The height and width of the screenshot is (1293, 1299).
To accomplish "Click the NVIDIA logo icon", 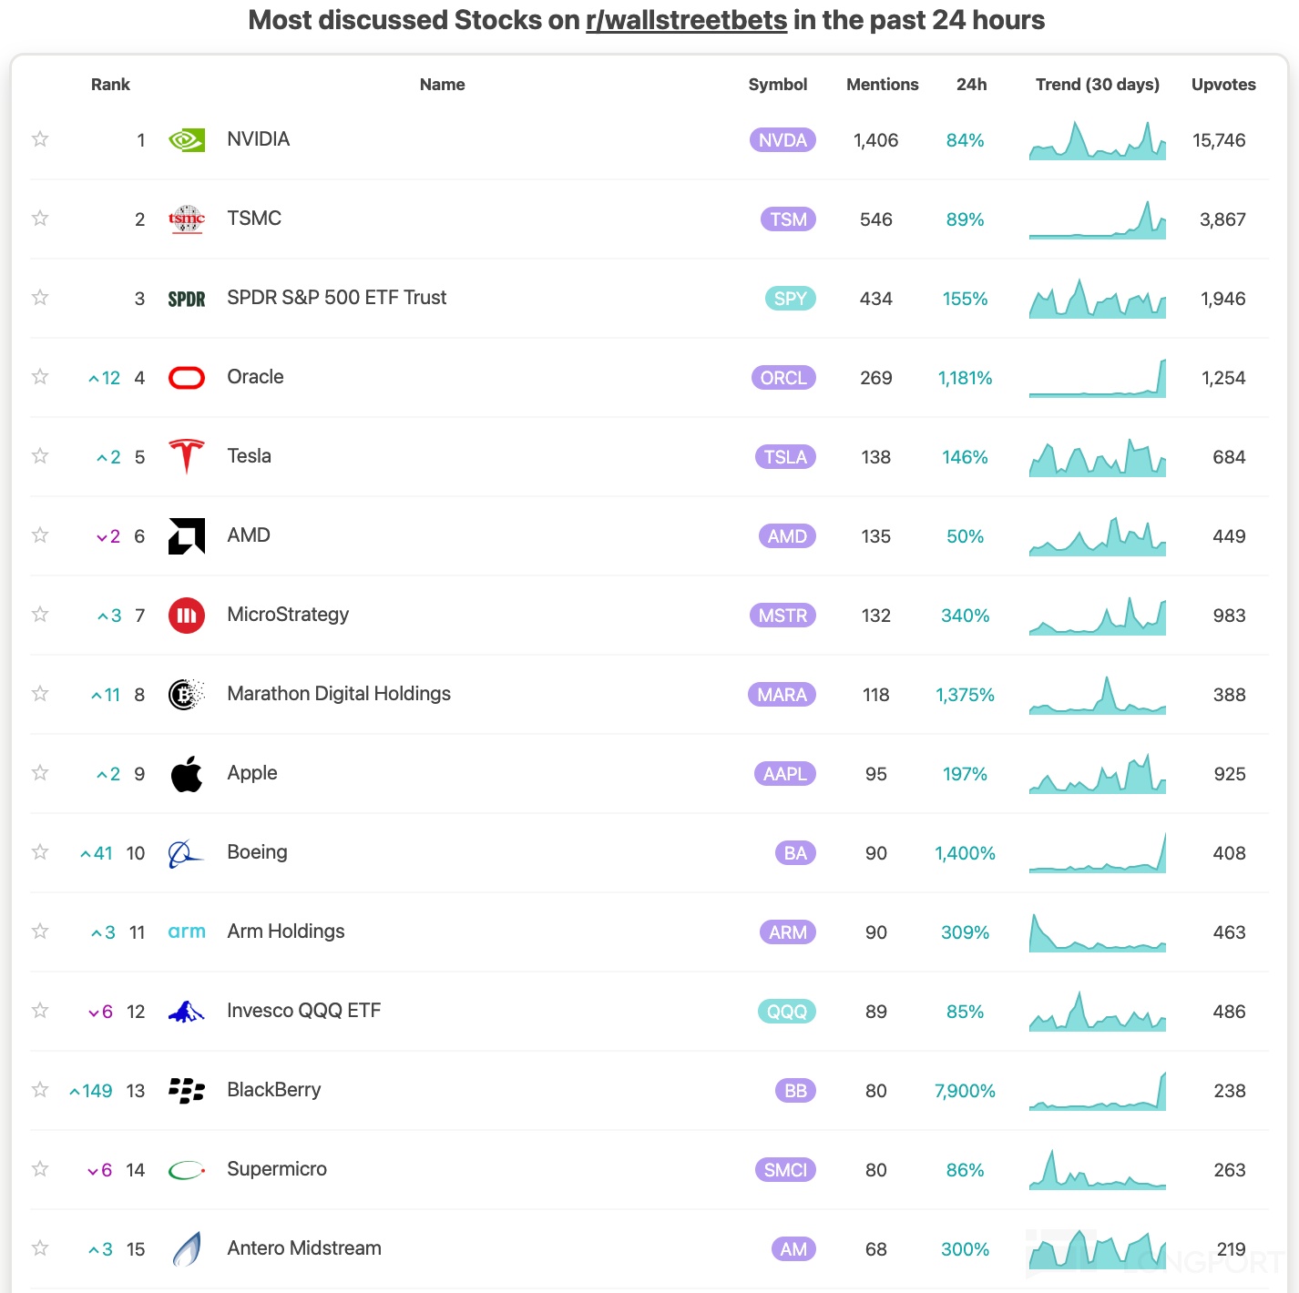I will click(x=187, y=140).
